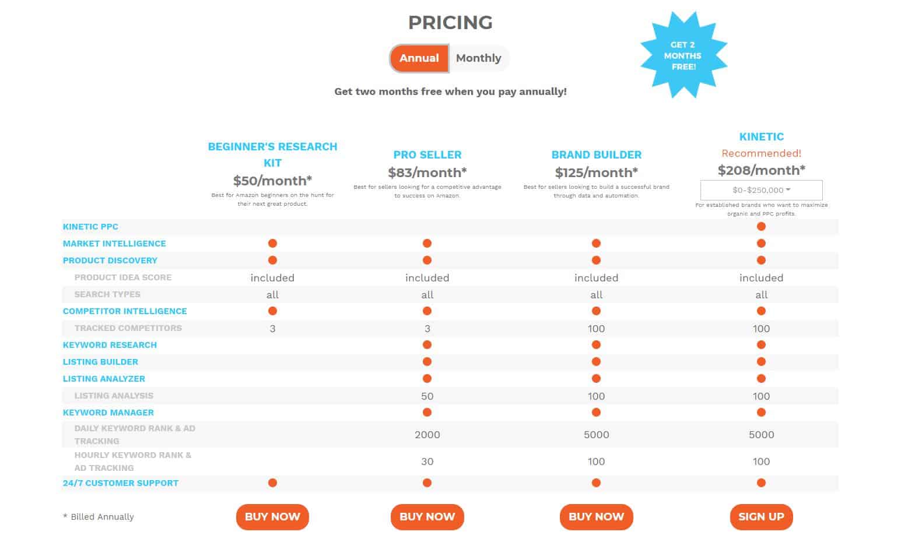The width and height of the screenshot is (922, 546).
Task: Click 24/7 Customer Support dot in Beginner's column
Action: point(272,483)
